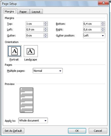Click inside the Top margin field

pyautogui.click(x=35, y=24)
